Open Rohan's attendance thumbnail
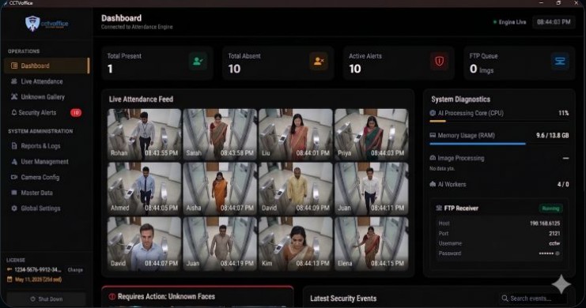586x308 pixels. point(144,134)
